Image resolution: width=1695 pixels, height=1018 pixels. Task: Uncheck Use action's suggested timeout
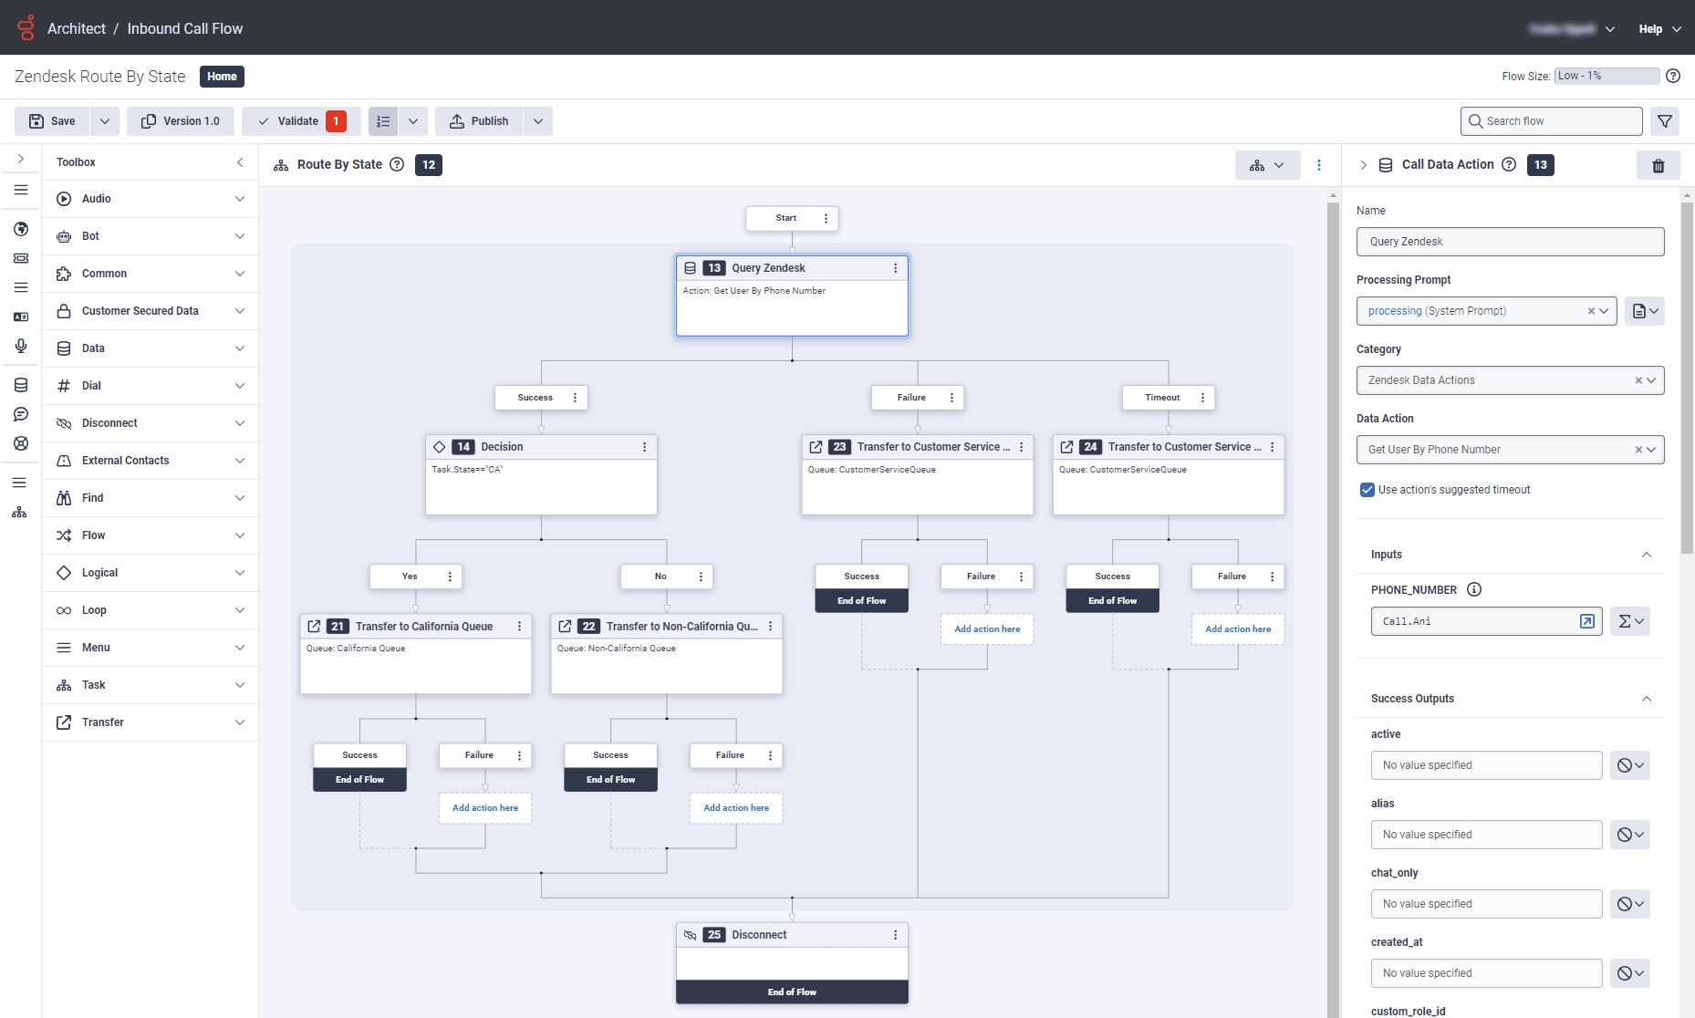(x=1367, y=490)
